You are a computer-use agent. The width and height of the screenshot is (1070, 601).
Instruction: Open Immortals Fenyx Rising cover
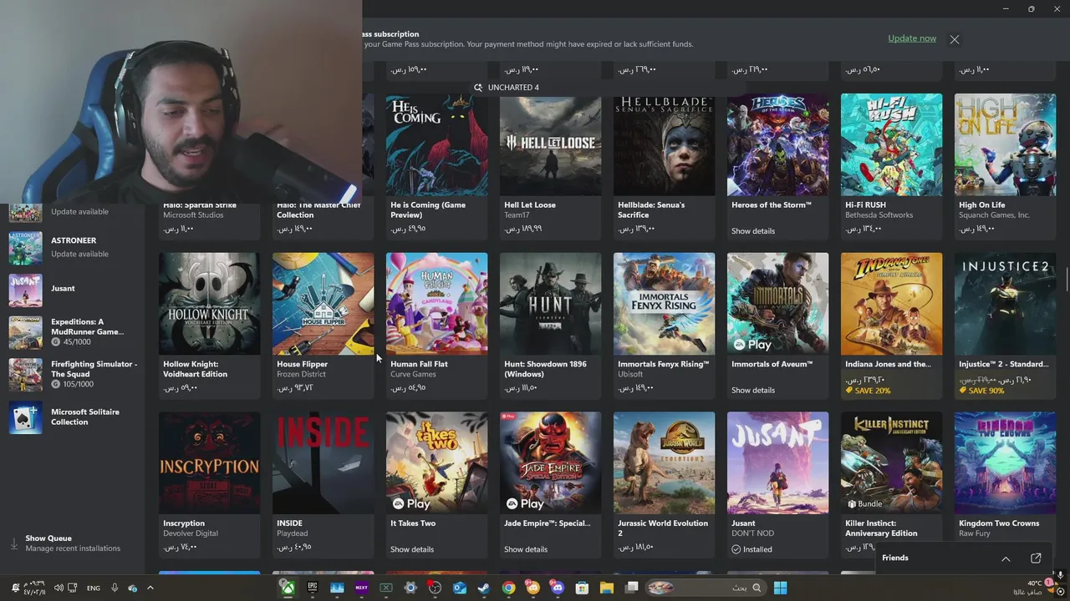(665, 304)
